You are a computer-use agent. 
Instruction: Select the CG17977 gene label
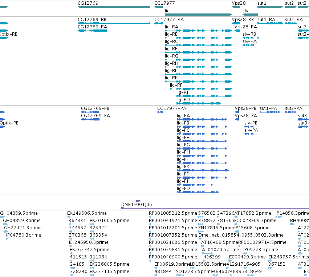(x=164, y=3)
